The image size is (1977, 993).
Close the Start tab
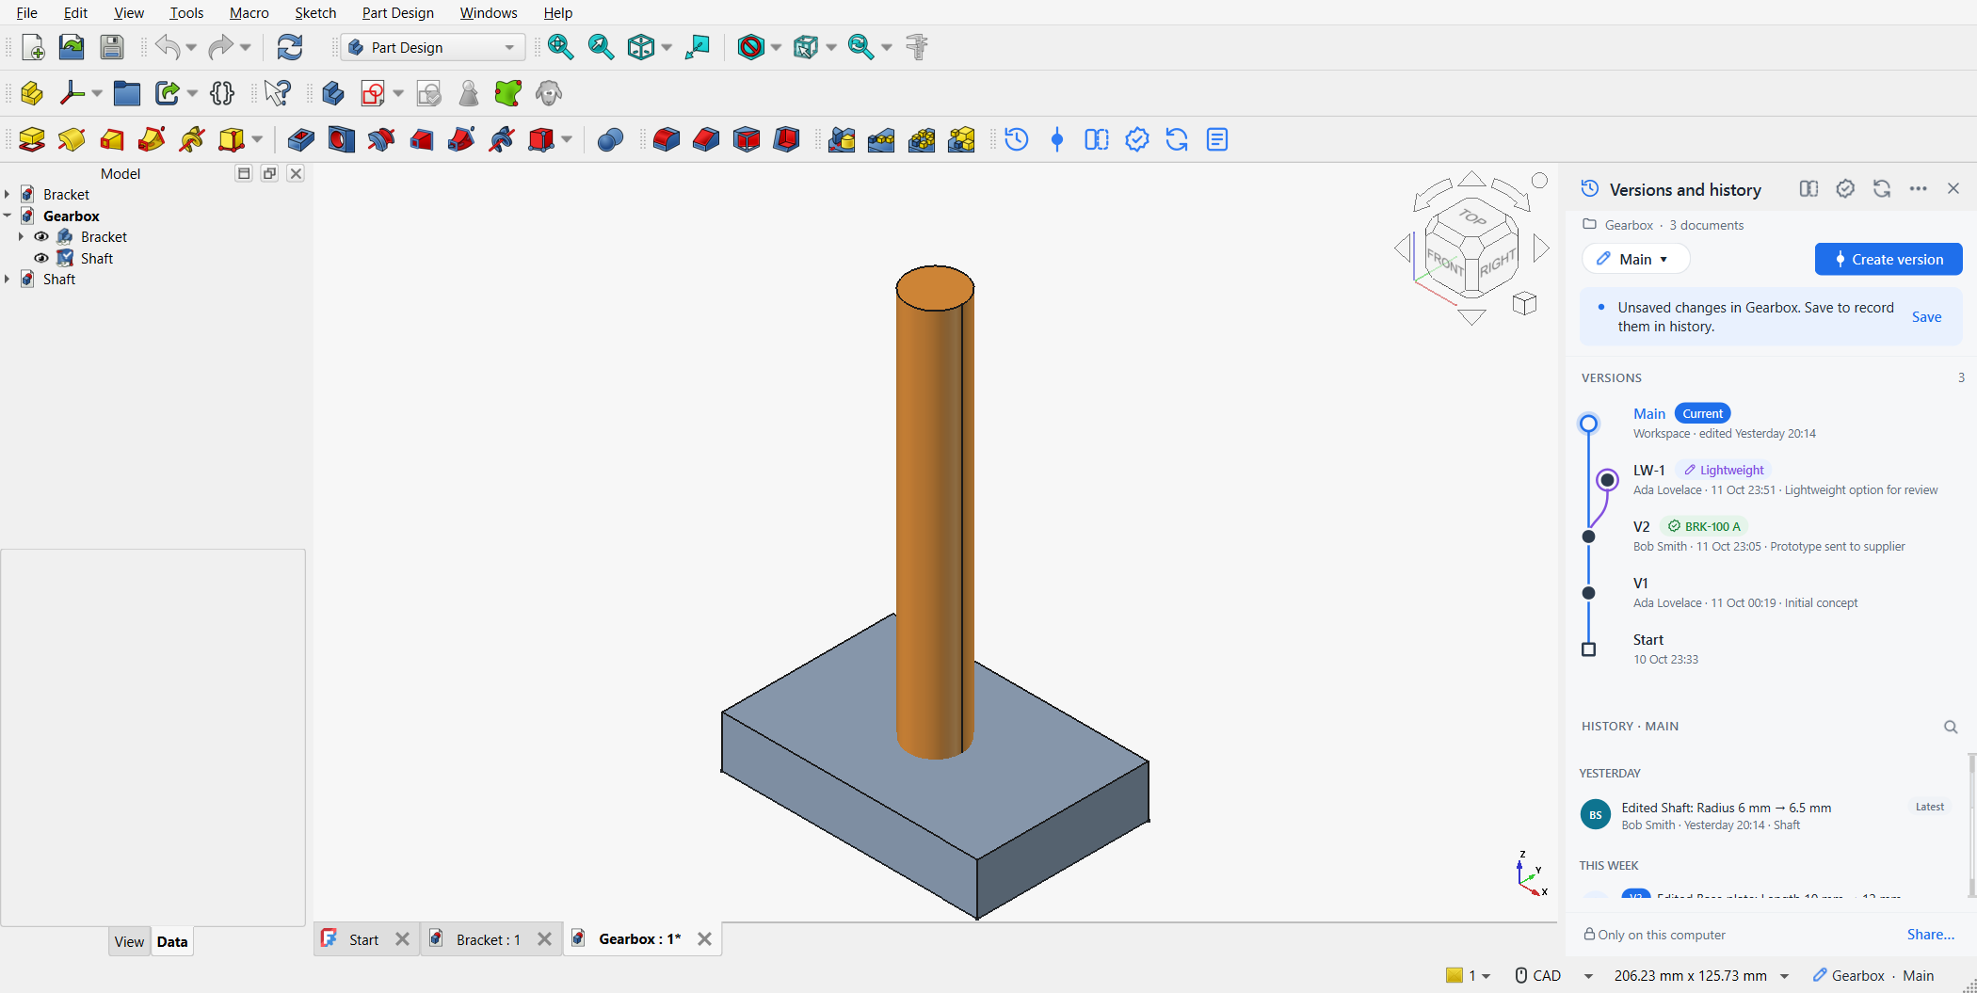(x=402, y=939)
